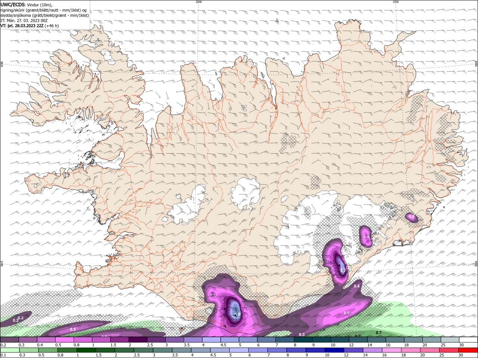Select the white 30 swatch in top legend
This screenshot has width=478, height=358.
click(x=468, y=340)
